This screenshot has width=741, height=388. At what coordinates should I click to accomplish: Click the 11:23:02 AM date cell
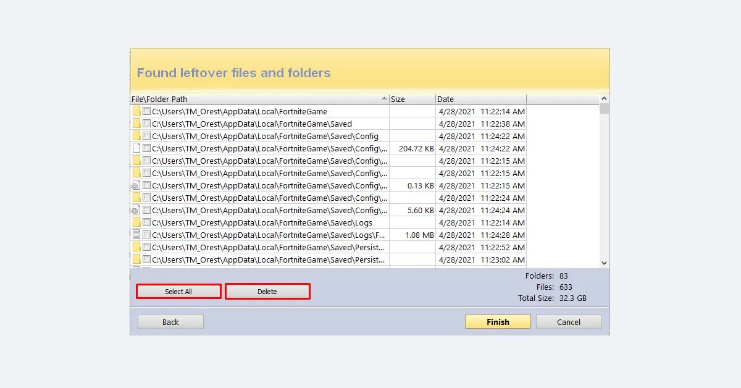click(x=482, y=259)
